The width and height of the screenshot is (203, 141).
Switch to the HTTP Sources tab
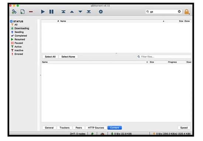[x=96, y=128]
